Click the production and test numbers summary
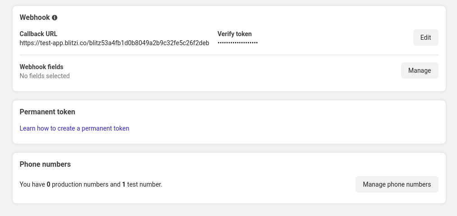Image resolution: width=457 pixels, height=216 pixels. point(91,184)
